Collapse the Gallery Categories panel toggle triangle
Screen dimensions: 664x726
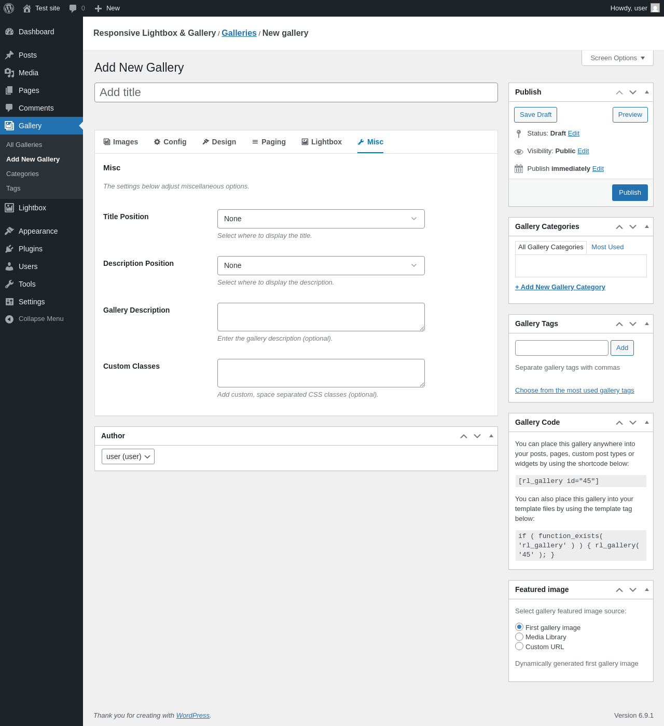[x=647, y=226]
